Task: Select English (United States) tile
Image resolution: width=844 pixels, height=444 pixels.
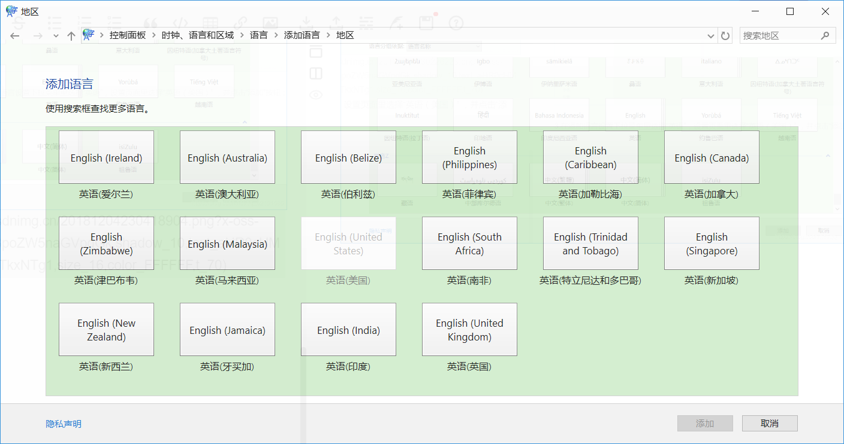Action: (348, 244)
